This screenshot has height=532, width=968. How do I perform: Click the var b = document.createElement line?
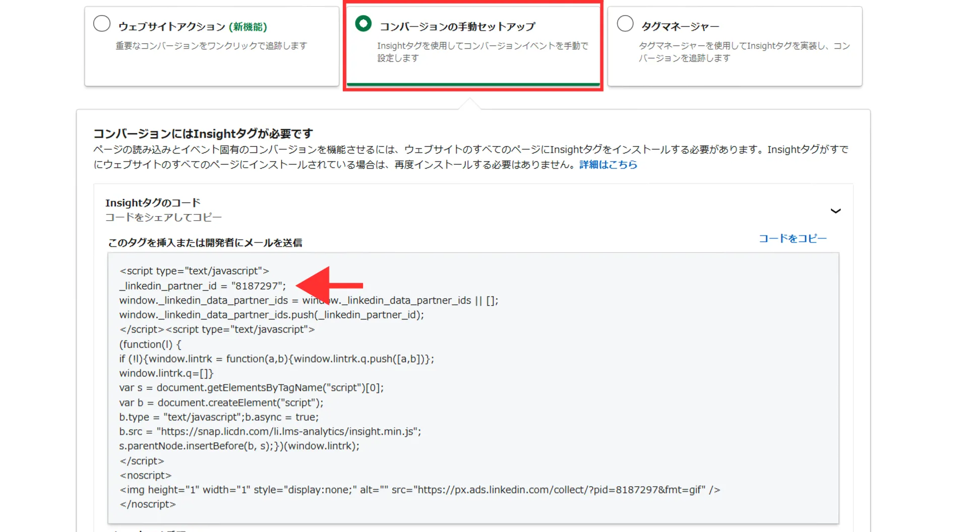[x=221, y=403]
